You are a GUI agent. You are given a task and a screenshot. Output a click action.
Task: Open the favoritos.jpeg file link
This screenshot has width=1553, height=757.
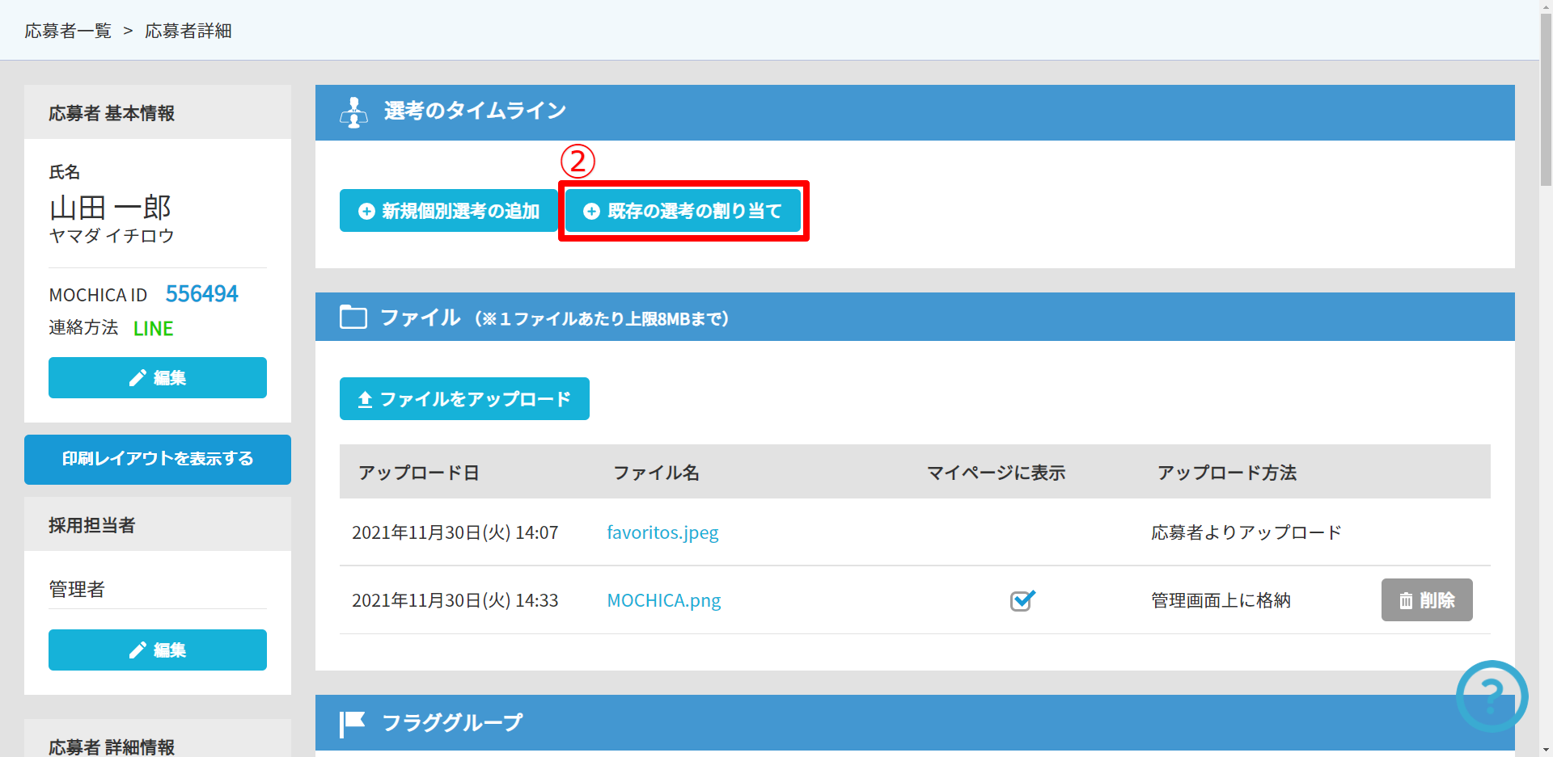point(662,532)
